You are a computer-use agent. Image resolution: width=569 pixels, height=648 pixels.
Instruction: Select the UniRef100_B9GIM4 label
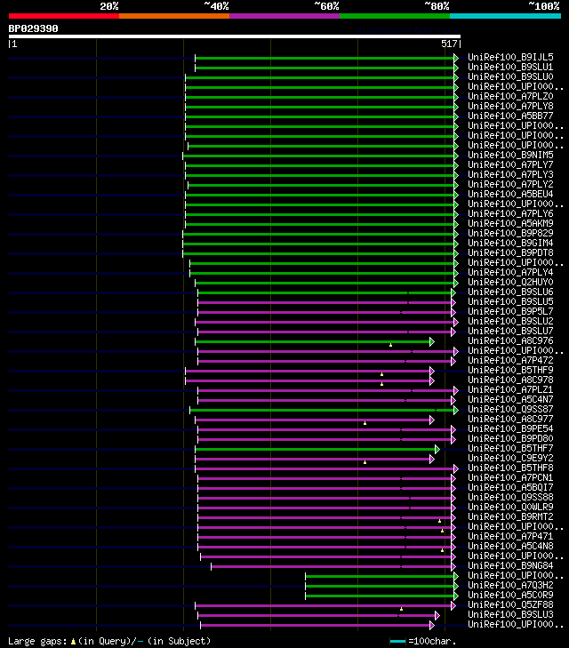[x=510, y=243]
